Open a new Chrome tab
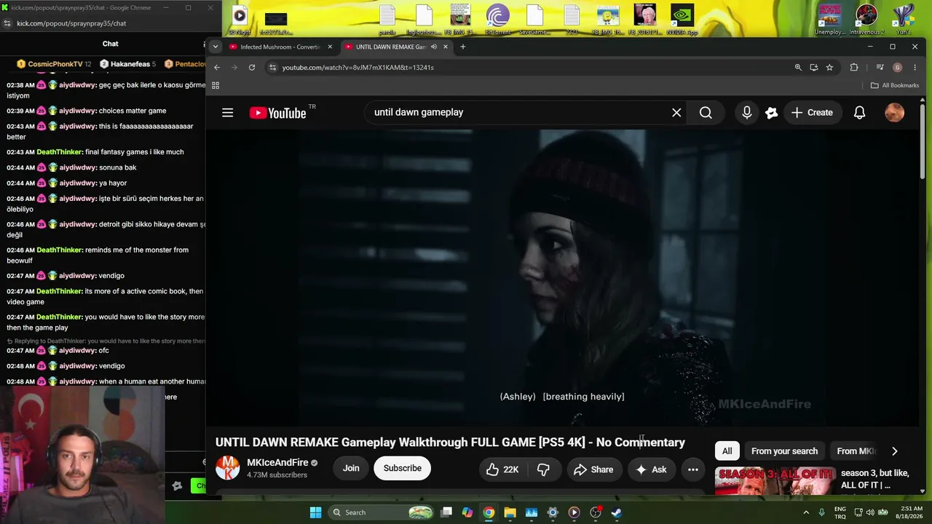Image resolution: width=932 pixels, height=524 pixels. point(462,47)
